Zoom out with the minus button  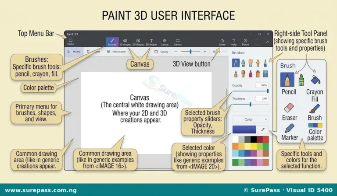click(176, 52)
